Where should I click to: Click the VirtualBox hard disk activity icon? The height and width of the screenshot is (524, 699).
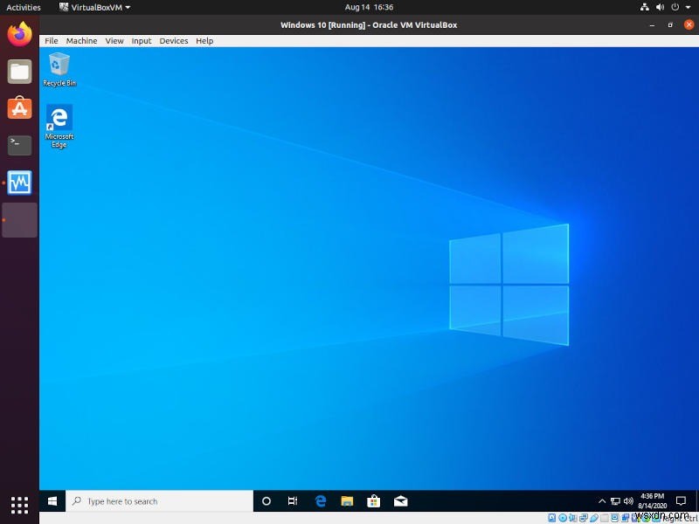point(551,517)
